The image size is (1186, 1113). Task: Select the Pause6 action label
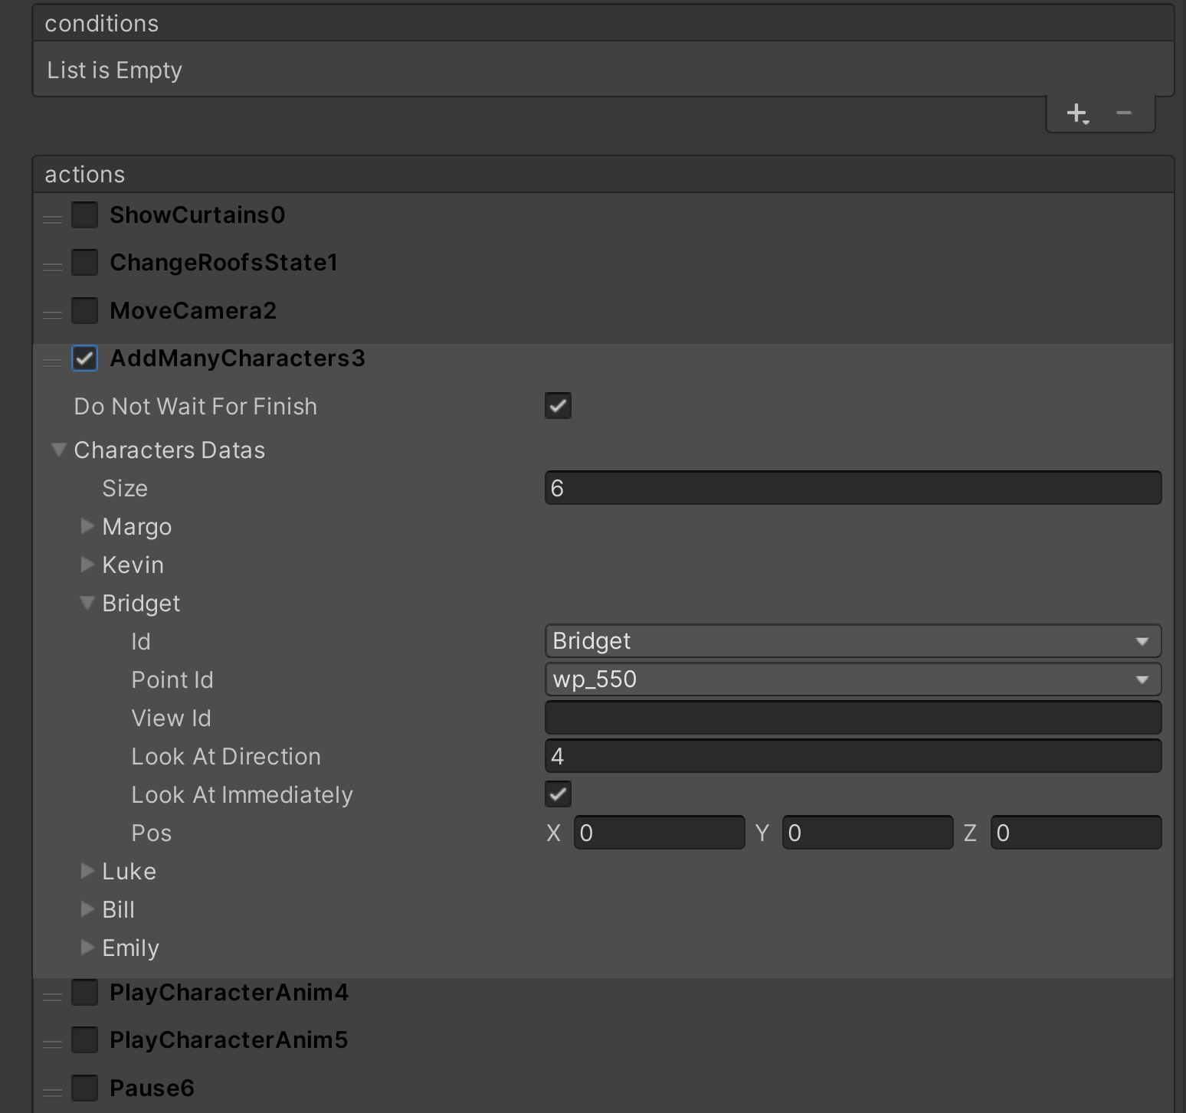tap(152, 1088)
